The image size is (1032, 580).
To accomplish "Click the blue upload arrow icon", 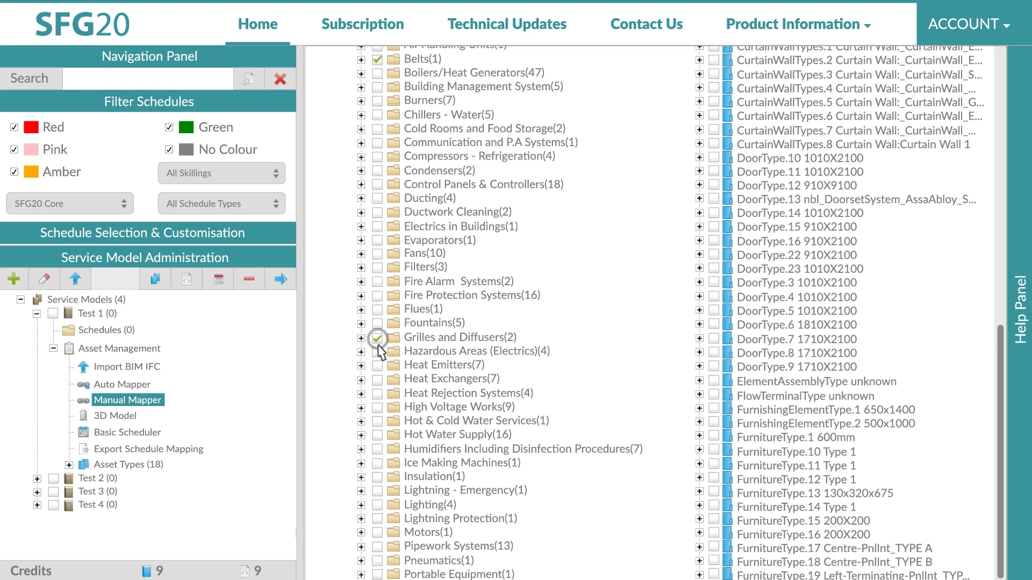I will tap(76, 279).
